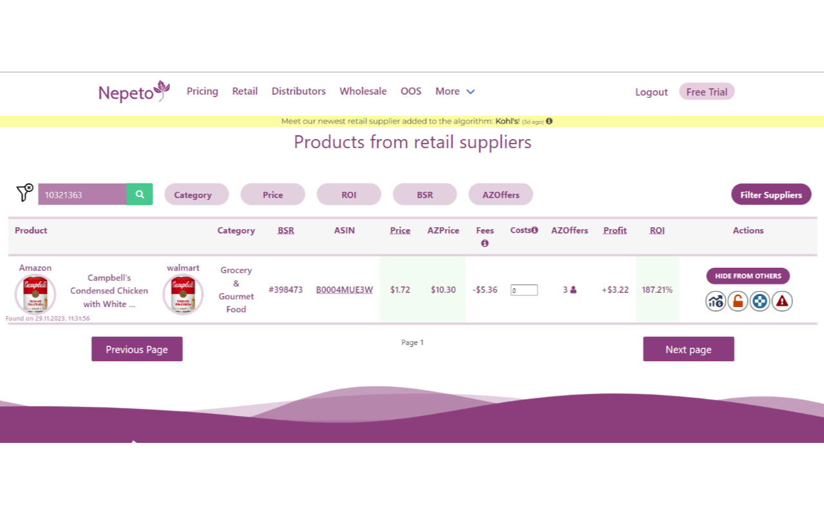Open the BSR filter pill

click(425, 194)
